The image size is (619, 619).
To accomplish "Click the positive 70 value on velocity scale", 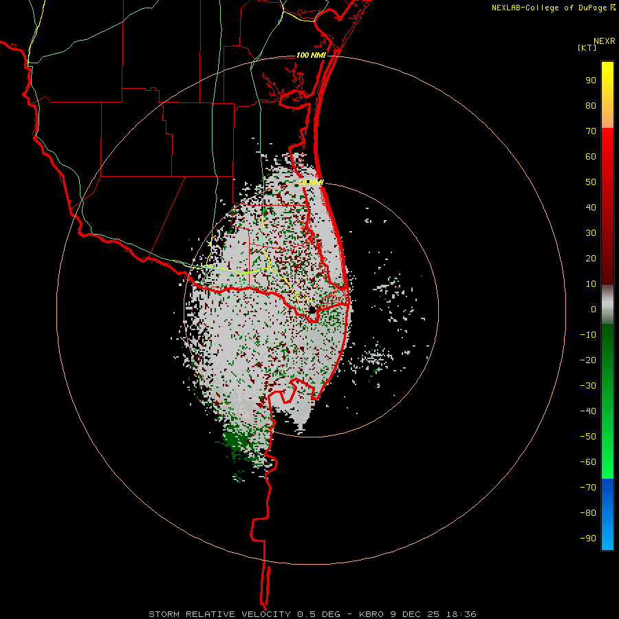I will 591,131.
